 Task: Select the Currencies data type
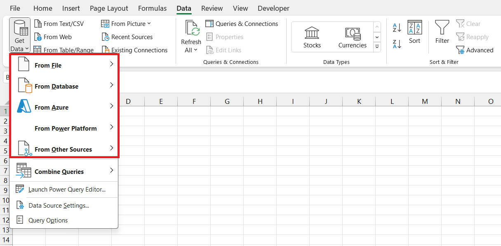[353, 37]
